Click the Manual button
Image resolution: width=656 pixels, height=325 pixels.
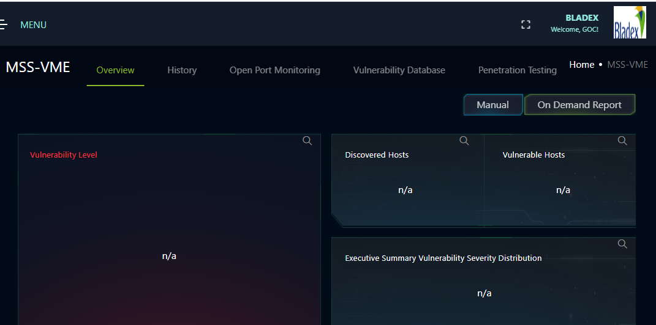pos(493,104)
